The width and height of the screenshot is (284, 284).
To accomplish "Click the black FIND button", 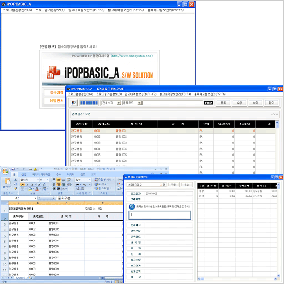I will click(x=208, y=103).
